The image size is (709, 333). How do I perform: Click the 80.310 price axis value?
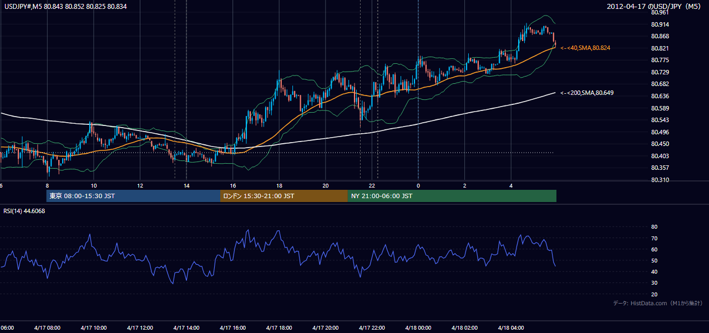point(659,180)
